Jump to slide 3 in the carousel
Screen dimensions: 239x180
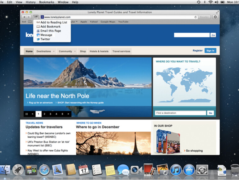(x=50, y=114)
